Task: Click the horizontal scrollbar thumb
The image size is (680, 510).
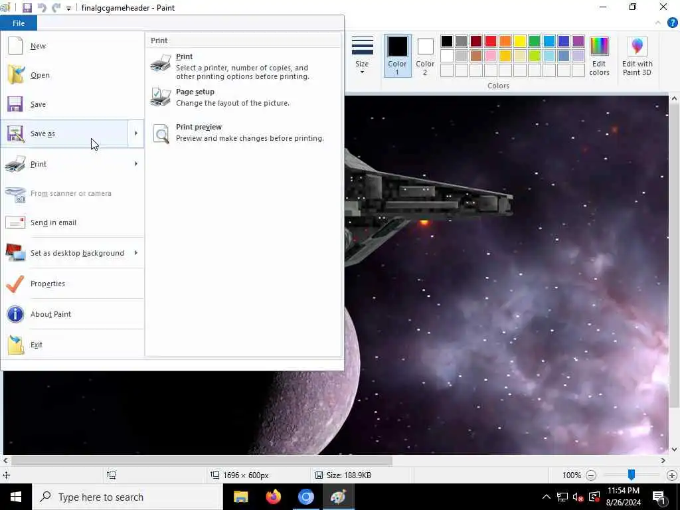Action: (202, 460)
